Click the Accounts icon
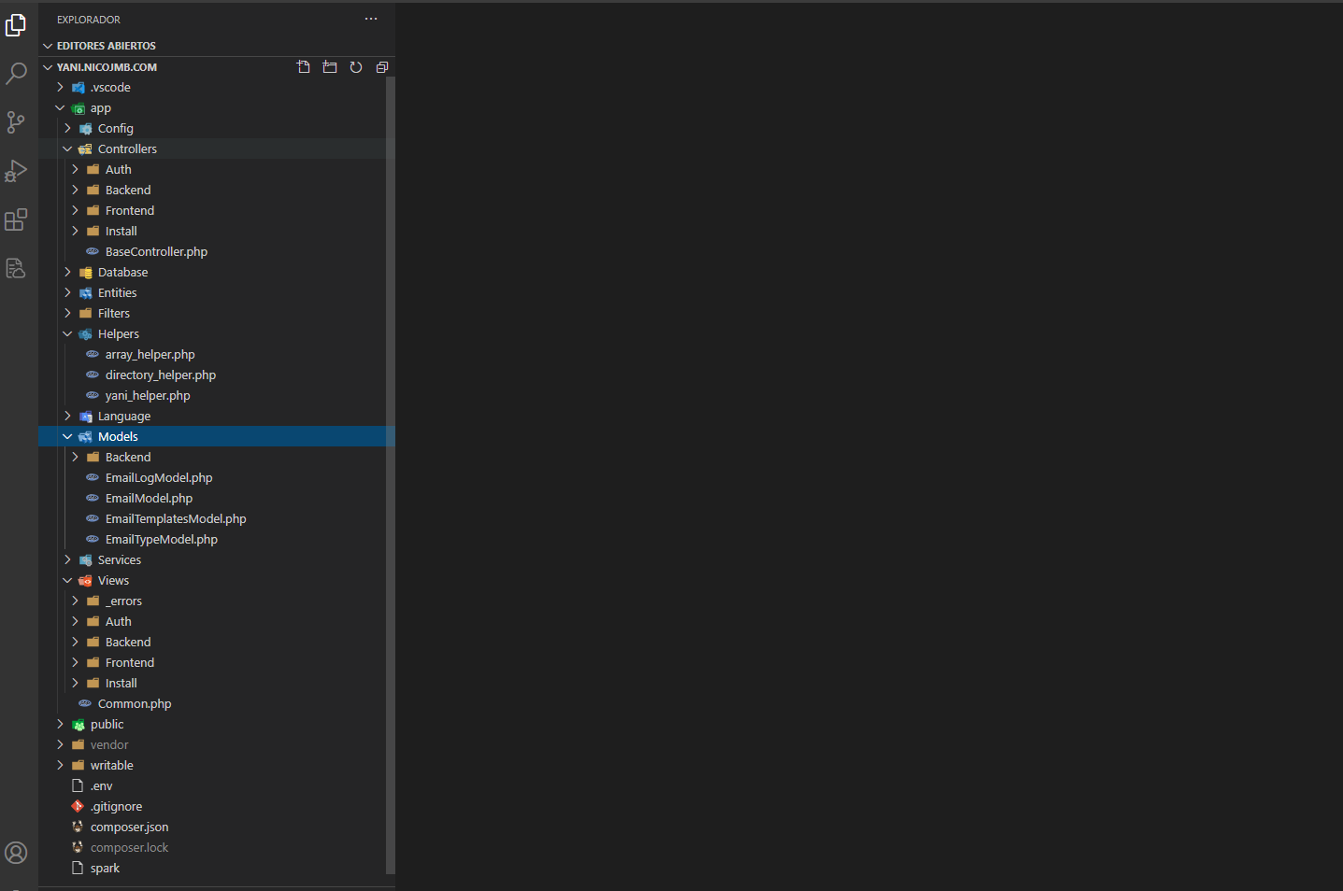Viewport: 1343px width, 891px height. 16,853
